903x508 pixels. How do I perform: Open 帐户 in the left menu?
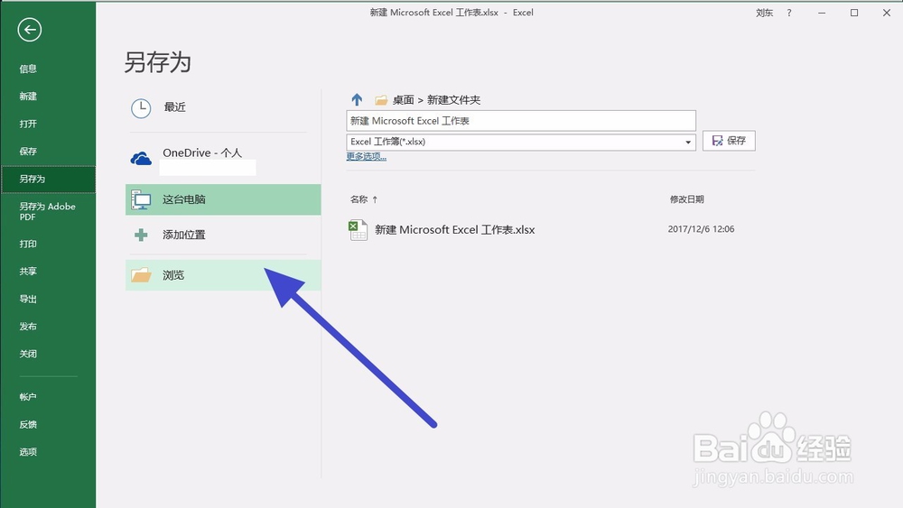(x=28, y=397)
